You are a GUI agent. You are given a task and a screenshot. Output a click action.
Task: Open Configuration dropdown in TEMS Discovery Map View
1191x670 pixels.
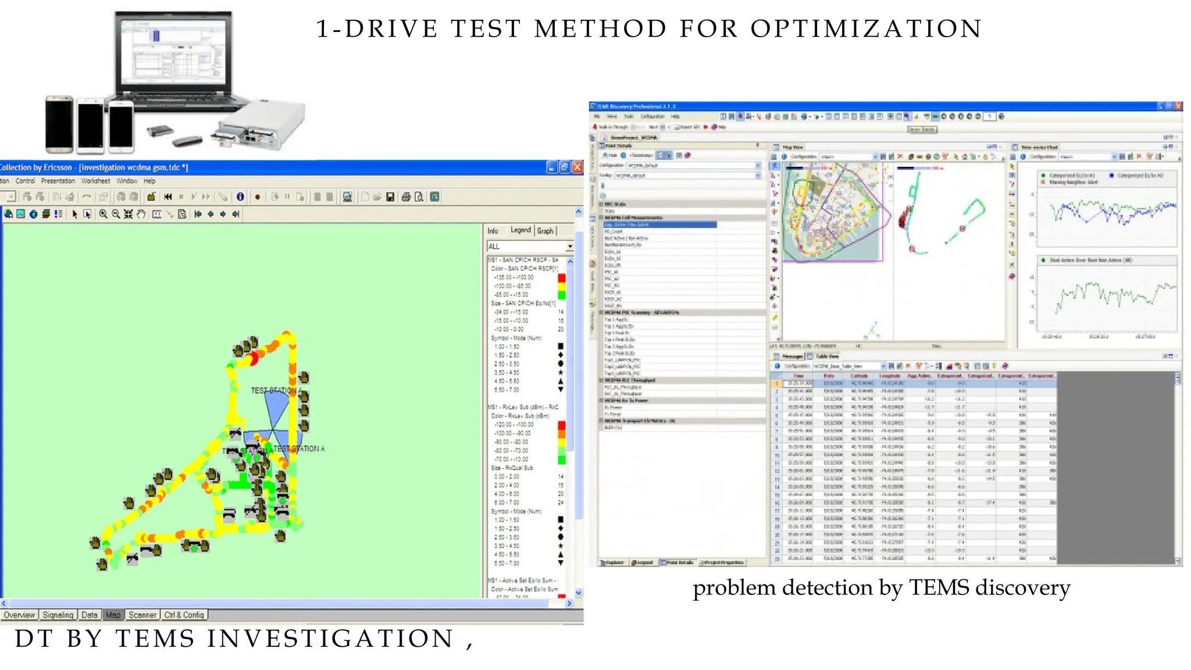pos(875,157)
